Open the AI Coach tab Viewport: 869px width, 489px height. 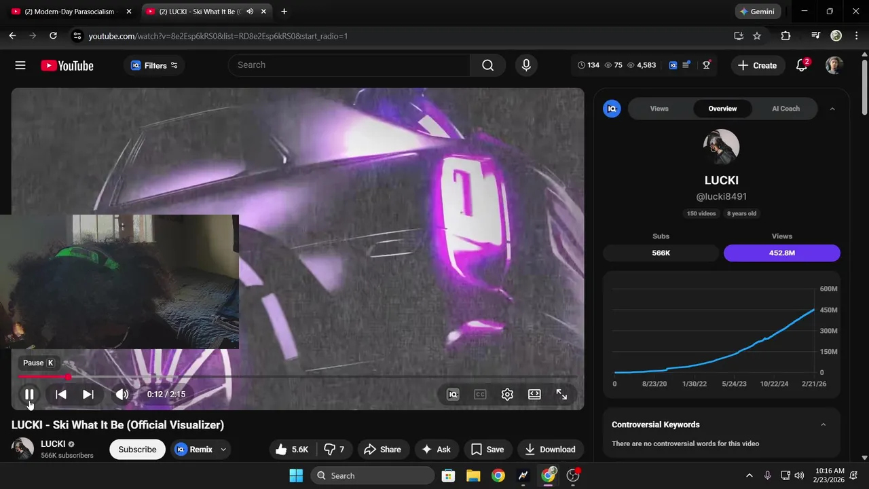[x=785, y=109]
